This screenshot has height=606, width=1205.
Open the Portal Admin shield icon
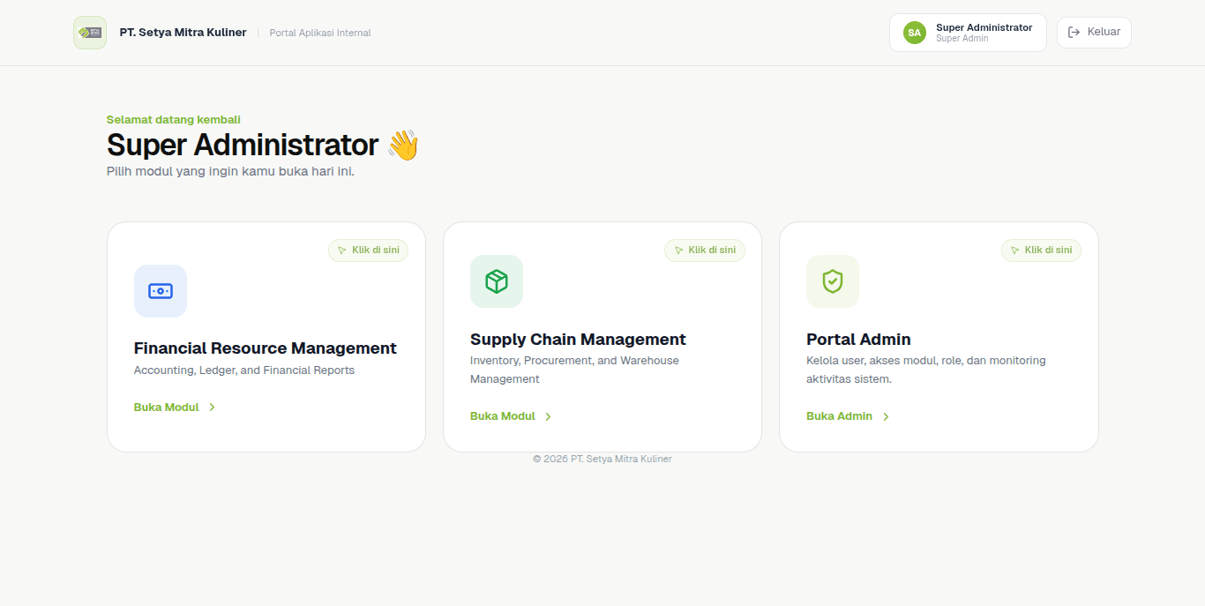[833, 281]
